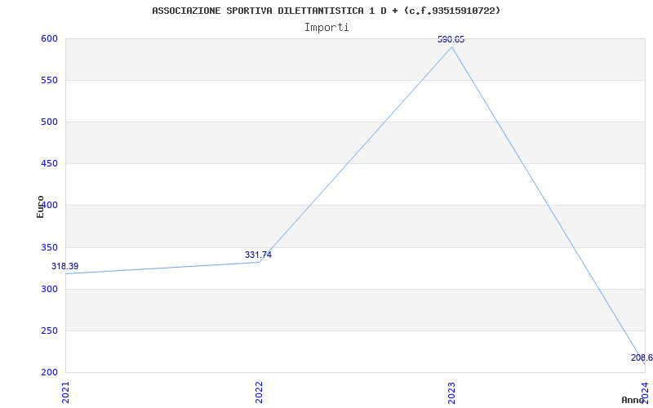Screen dimensions: 653x408
Task: Select the 2023 x-axis label
Action: (452, 392)
